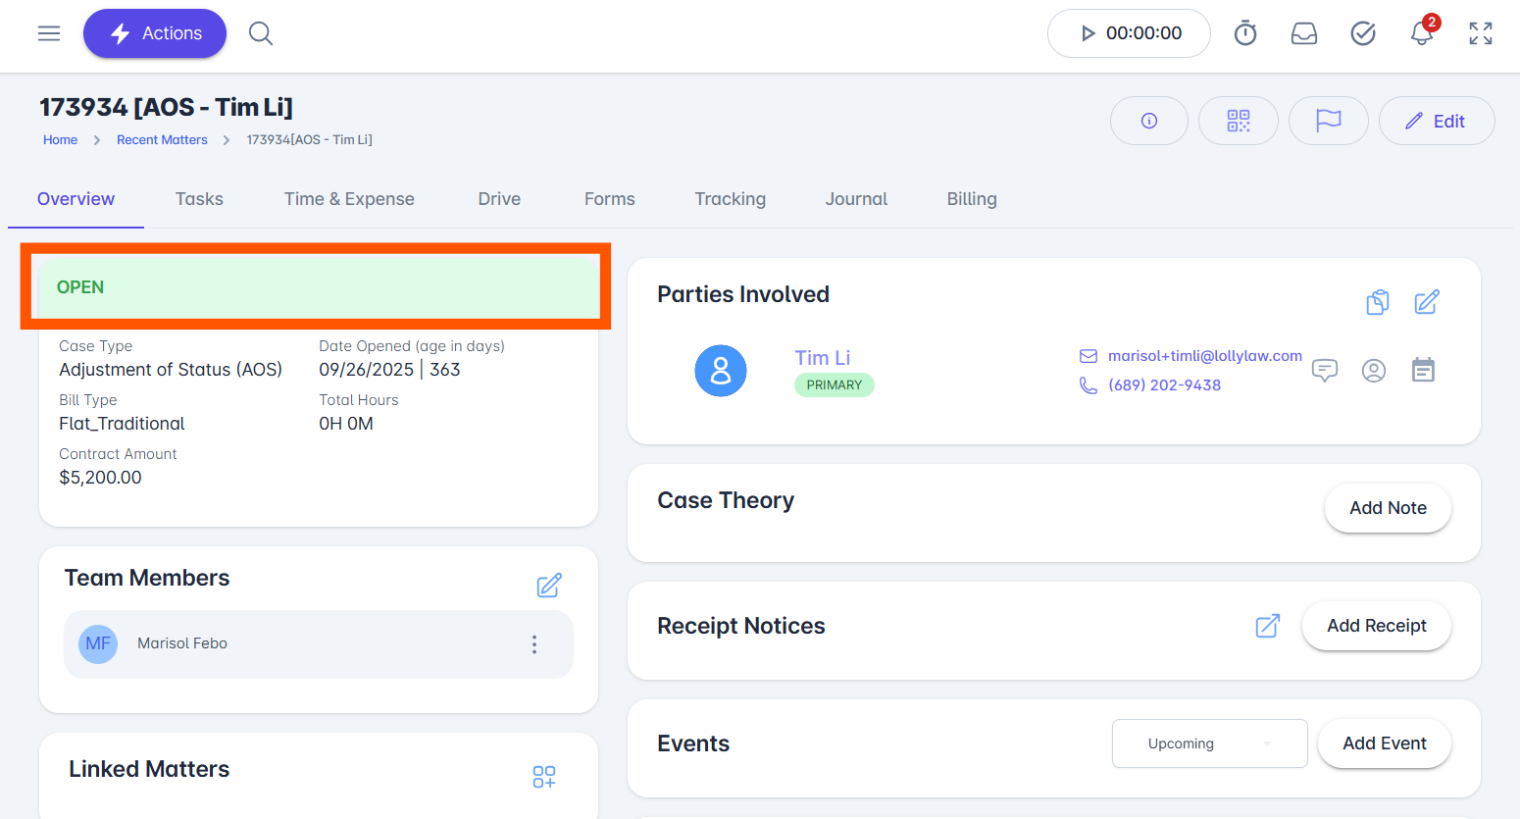This screenshot has width=1520, height=819.
Task: Click the search magnifier icon
Action: (x=260, y=33)
